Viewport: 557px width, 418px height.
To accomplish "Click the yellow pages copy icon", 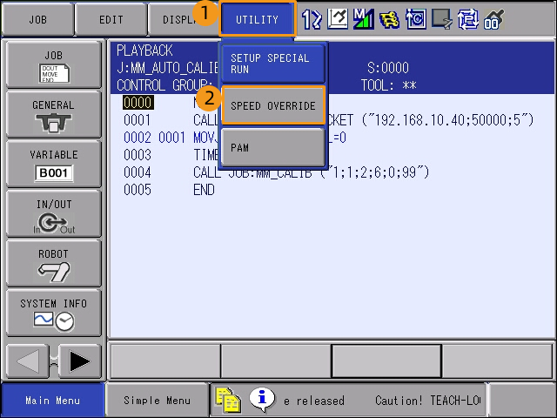I will [228, 401].
